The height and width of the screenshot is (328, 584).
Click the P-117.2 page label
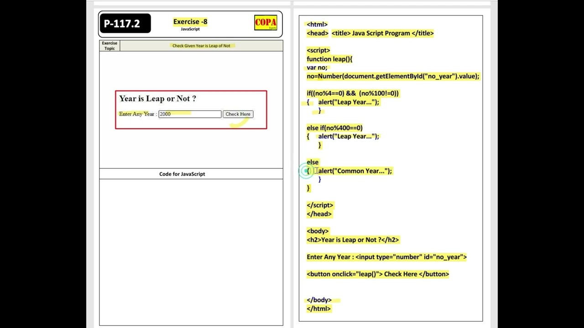click(x=125, y=24)
